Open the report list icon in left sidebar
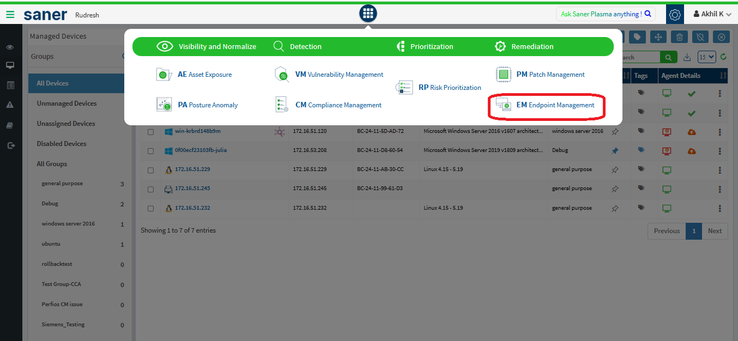Image resolution: width=738 pixels, height=341 pixels. [x=10, y=86]
